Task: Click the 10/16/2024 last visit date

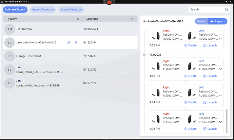Action: point(91,29)
